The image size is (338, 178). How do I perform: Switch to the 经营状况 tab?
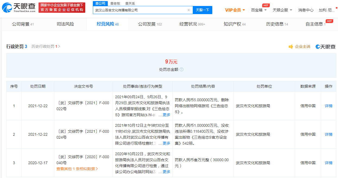click(x=192, y=24)
